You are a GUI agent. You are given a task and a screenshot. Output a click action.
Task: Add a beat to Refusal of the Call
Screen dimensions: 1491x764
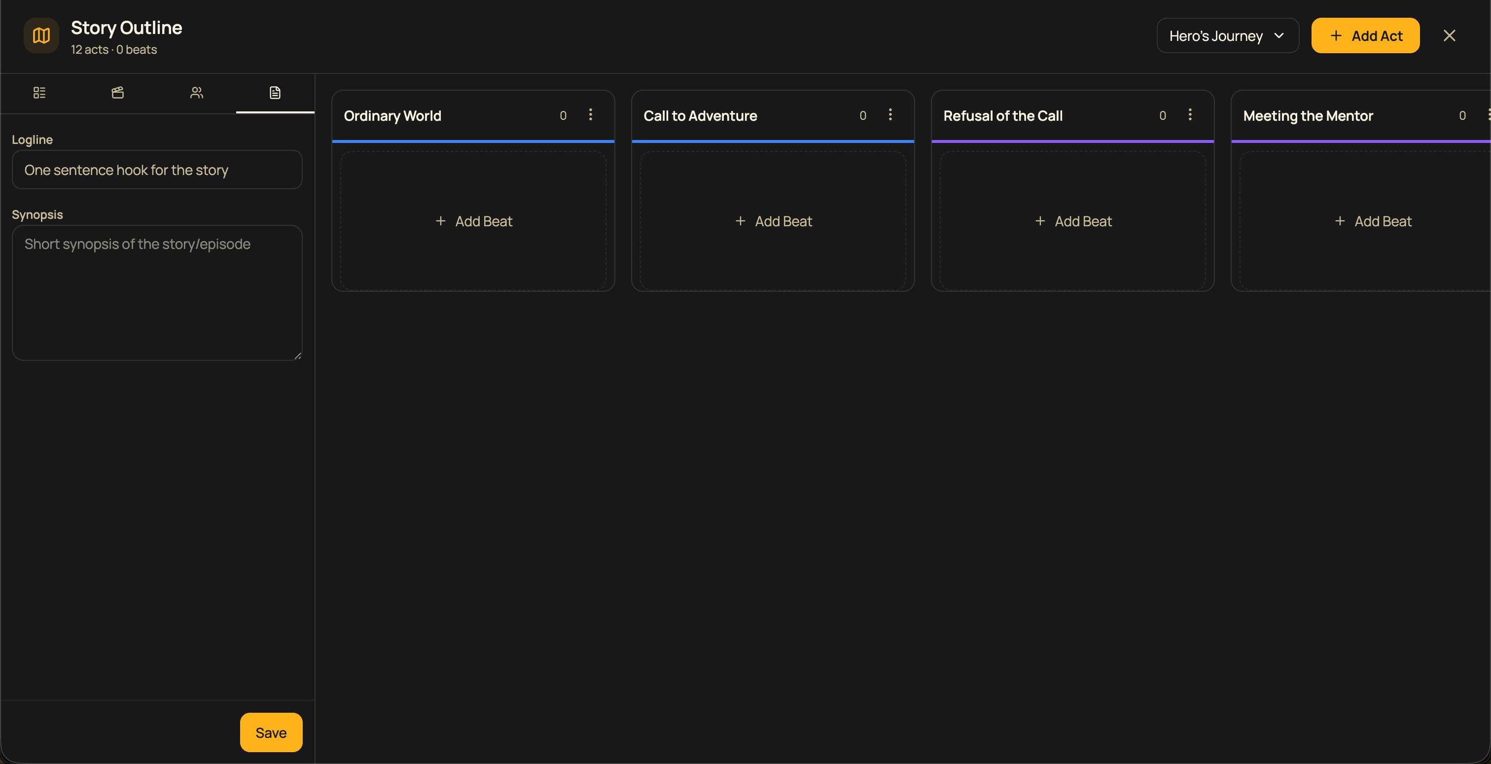[x=1073, y=221]
